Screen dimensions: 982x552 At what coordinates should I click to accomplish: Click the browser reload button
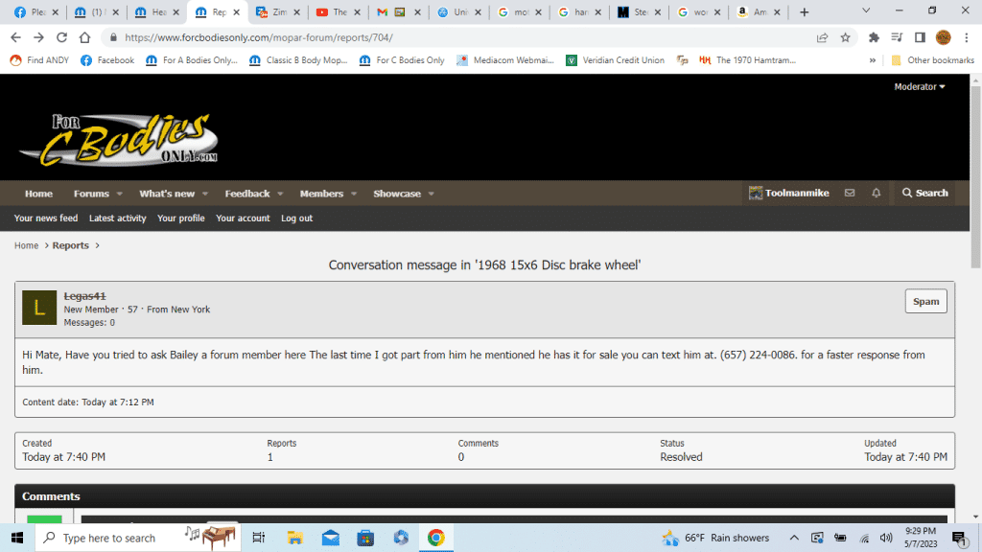(x=62, y=37)
